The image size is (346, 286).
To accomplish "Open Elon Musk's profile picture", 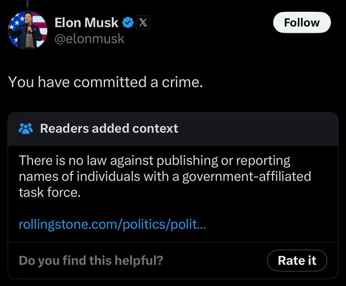I will coord(28,30).
